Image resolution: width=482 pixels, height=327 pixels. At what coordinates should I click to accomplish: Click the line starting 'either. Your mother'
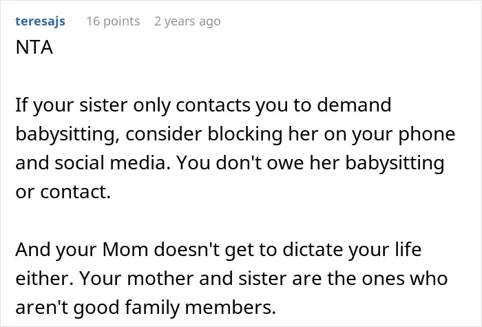point(231,278)
